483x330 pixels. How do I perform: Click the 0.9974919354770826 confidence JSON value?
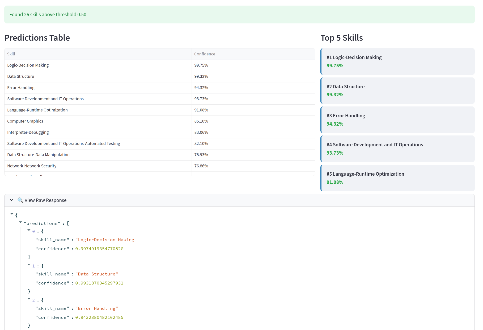pos(99,249)
